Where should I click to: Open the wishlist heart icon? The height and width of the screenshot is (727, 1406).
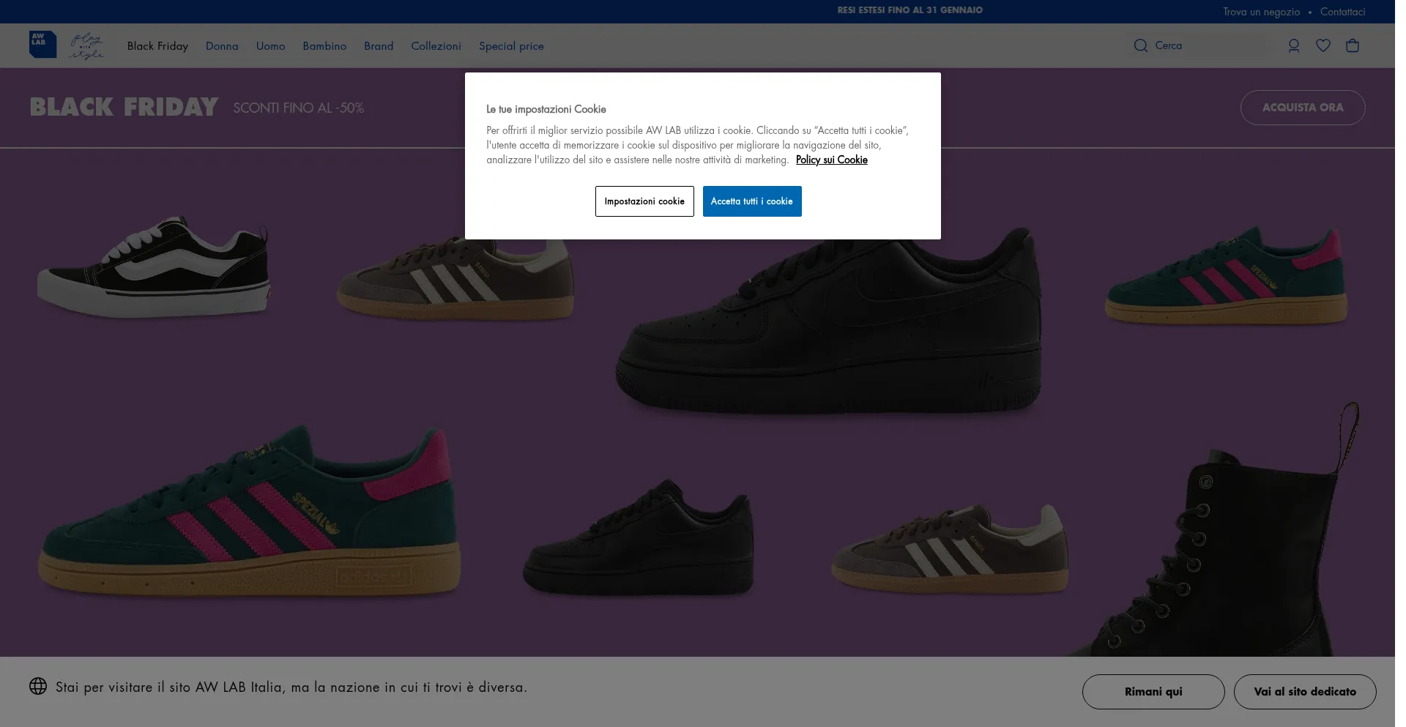(1323, 45)
